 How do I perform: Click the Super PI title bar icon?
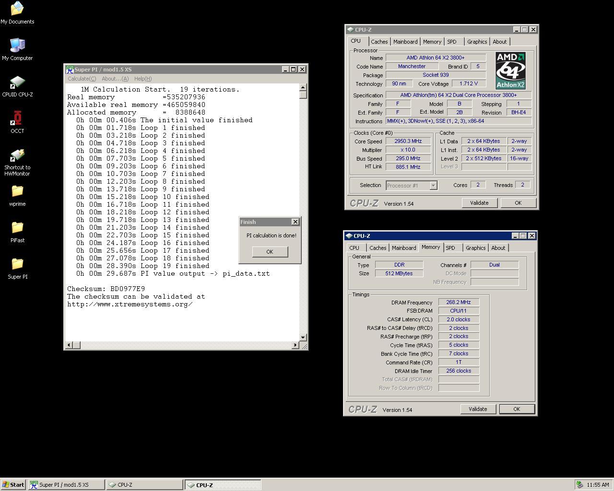[70, 70]
